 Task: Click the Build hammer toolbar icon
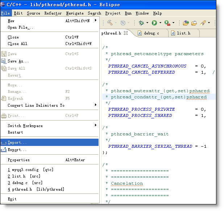110,23
